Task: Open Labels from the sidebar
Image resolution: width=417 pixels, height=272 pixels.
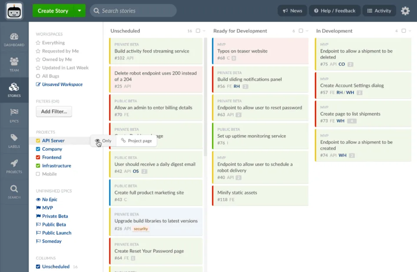Action: (14, 141)
